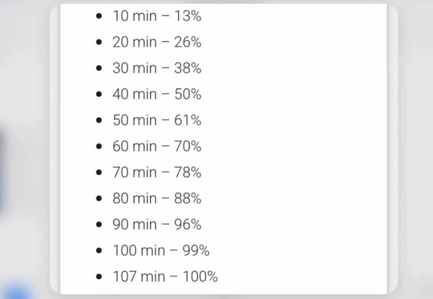Click the "90 min – 96%" list item
Image resolution: width=433 pixels, height=299 pixels.
157,224
